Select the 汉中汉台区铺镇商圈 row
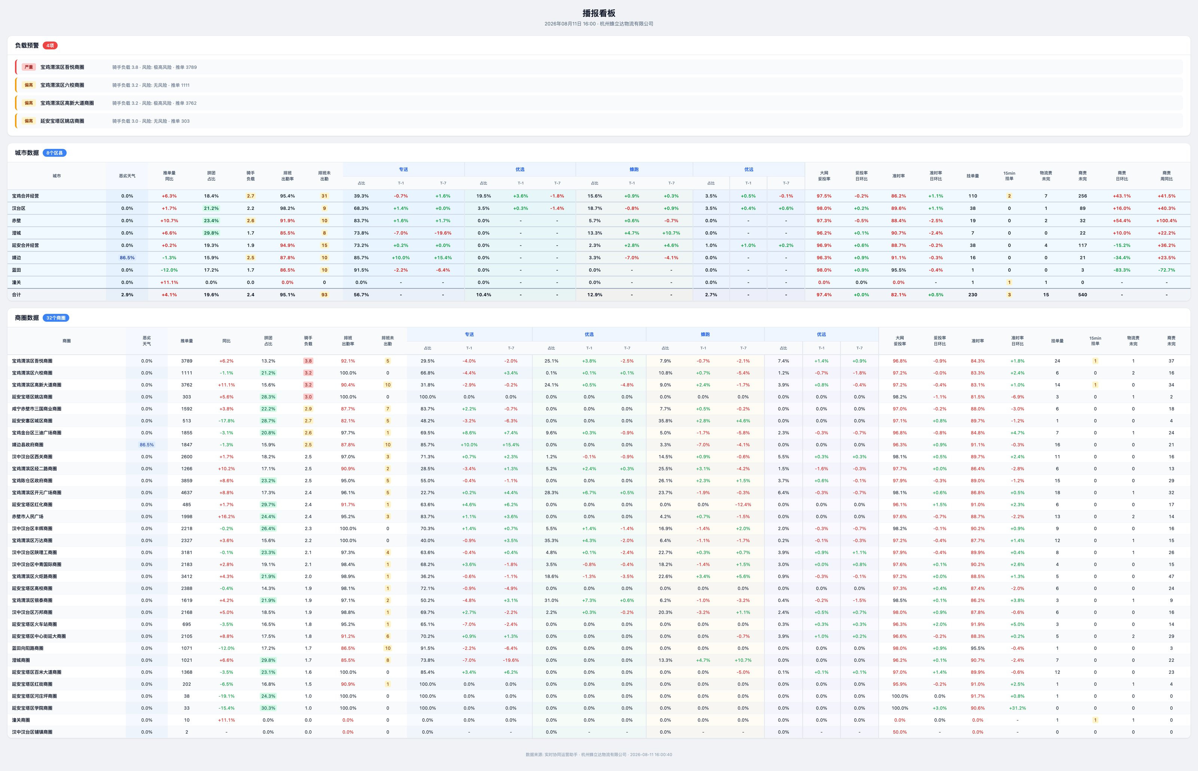This screenshot has height=771, width=1198. point(599,732)
